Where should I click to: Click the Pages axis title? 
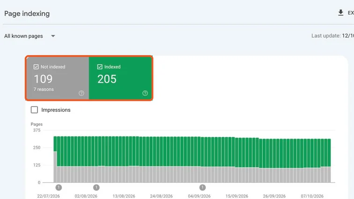[x=37, y=124]
